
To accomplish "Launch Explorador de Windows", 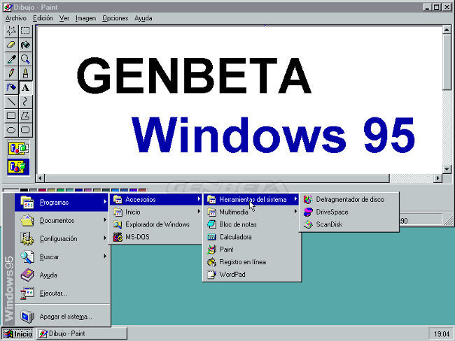I will click(155, 224).
